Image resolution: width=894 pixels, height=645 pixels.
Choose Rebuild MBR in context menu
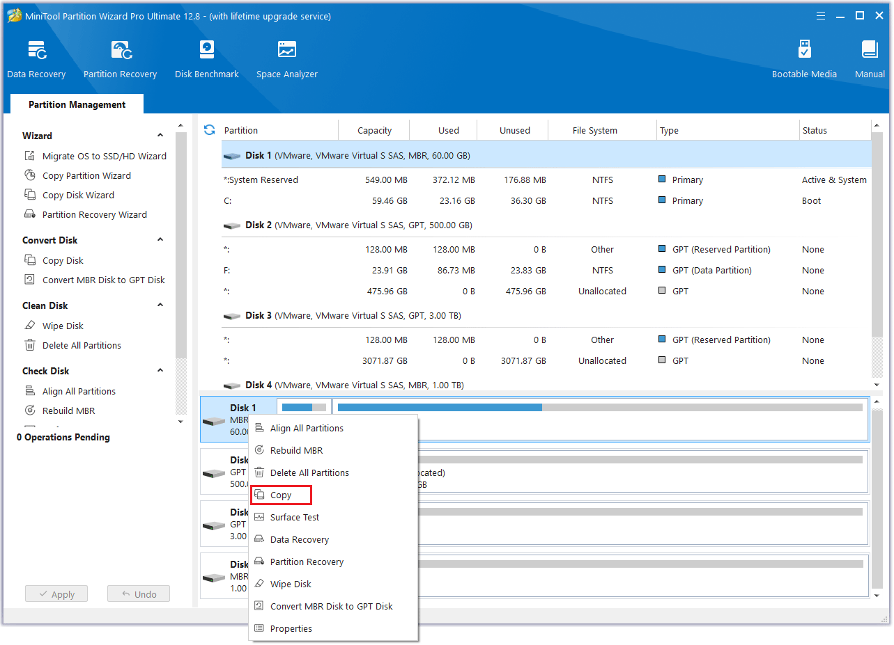334,450
